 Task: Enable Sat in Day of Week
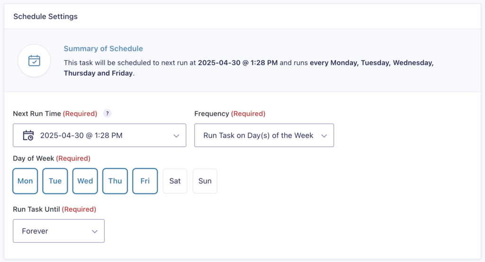[175, 181]
